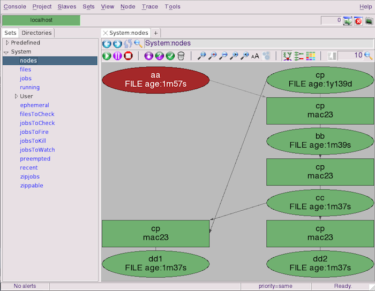Viewport: 375px width, 291px height.
Task: Click the red stop button
Action: [x=128, y=56]
